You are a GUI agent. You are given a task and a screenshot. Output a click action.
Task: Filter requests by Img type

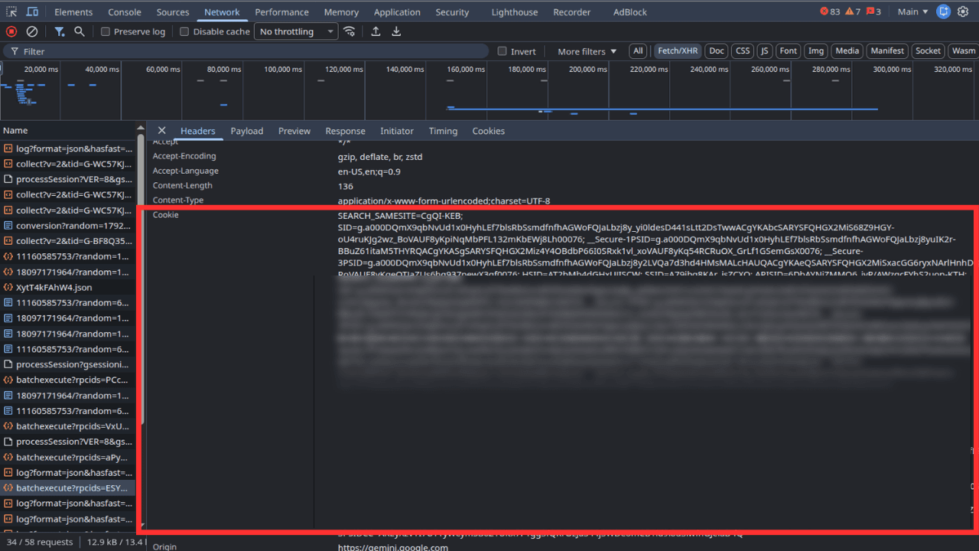[x=816, y=51]
